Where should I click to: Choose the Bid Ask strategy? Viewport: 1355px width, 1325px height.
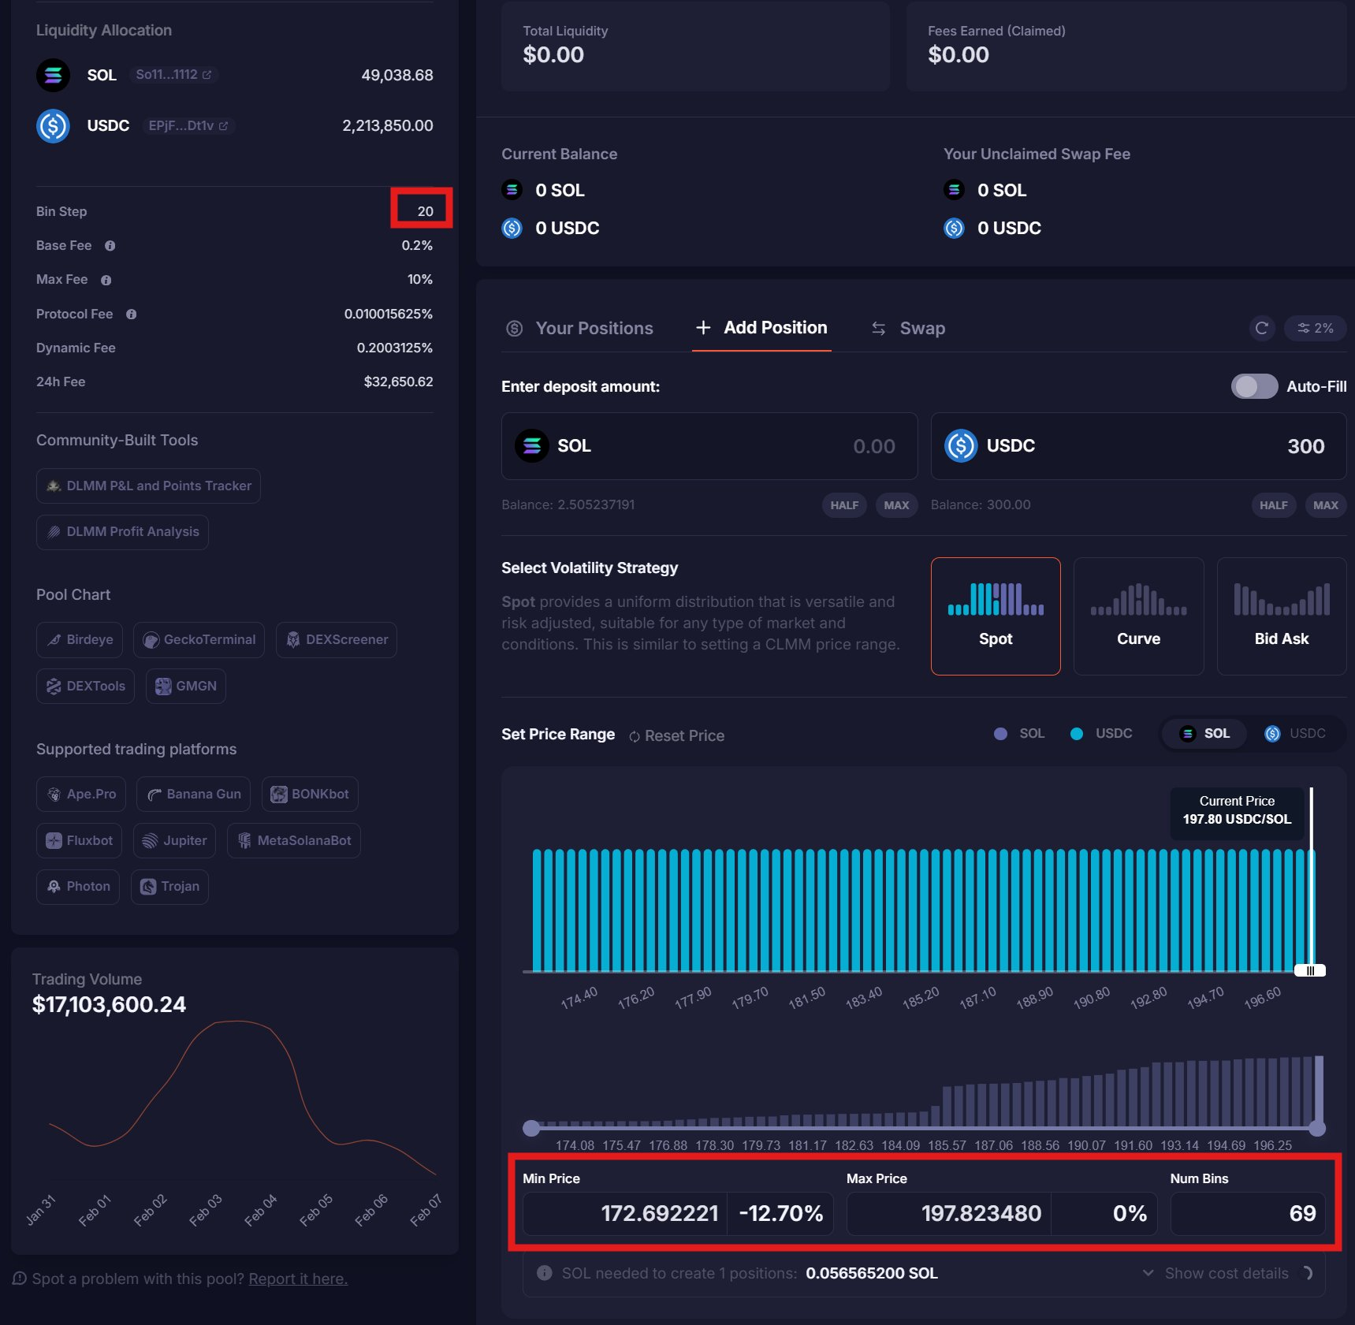pyautogui.click(x=1281, y=616)
